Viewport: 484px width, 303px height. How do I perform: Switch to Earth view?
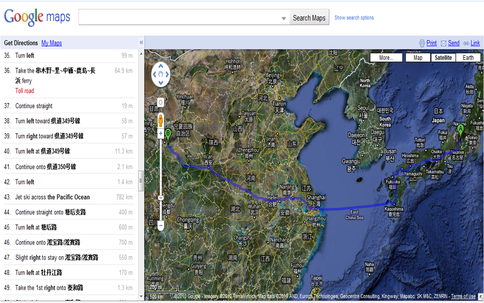click(468, 57)
